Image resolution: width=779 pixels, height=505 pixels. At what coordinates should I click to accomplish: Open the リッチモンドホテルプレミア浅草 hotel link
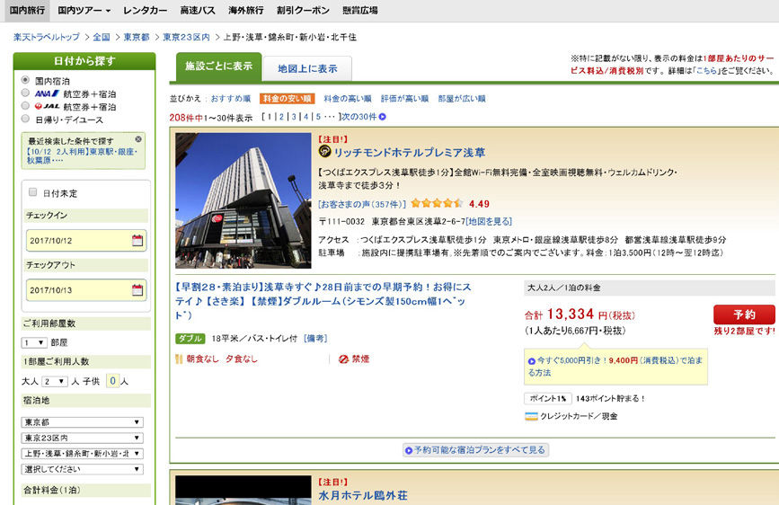tap(410, 152)
